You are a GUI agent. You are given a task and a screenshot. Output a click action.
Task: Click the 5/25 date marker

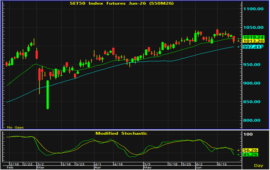(187, 164)
